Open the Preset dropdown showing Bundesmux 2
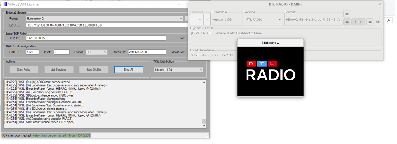 [105, 19]
